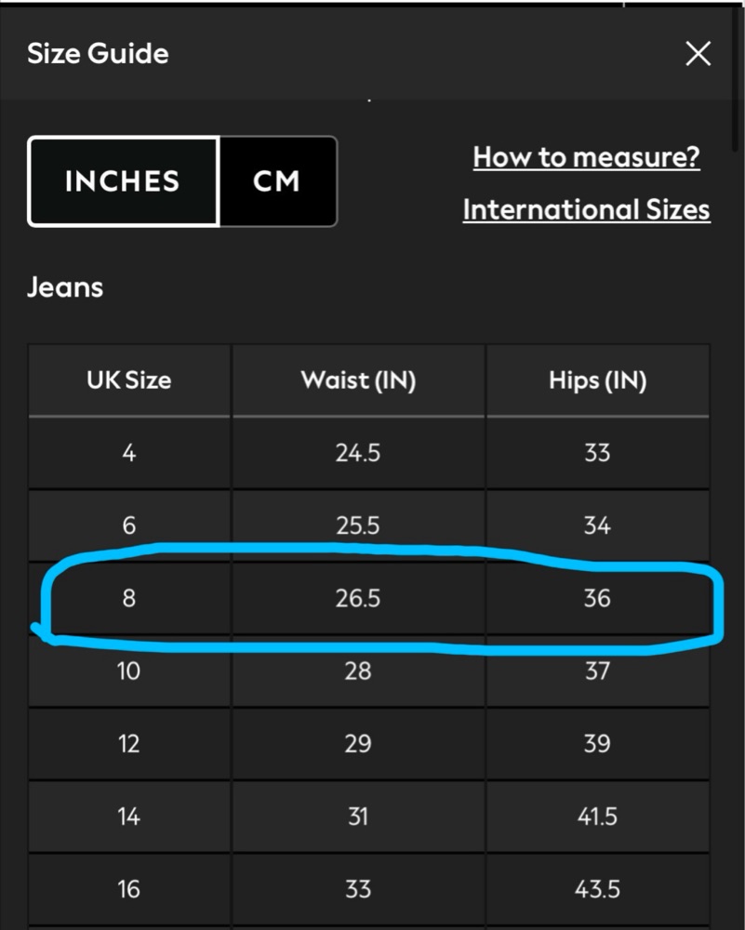
Task: Click the waist value 29
Action: pos(358,744)
